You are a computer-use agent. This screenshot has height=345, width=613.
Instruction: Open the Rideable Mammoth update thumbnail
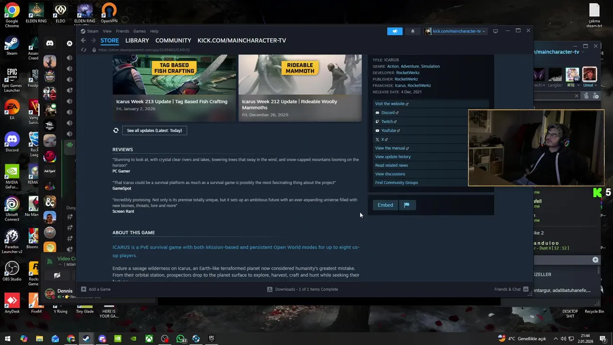(300, 75)
